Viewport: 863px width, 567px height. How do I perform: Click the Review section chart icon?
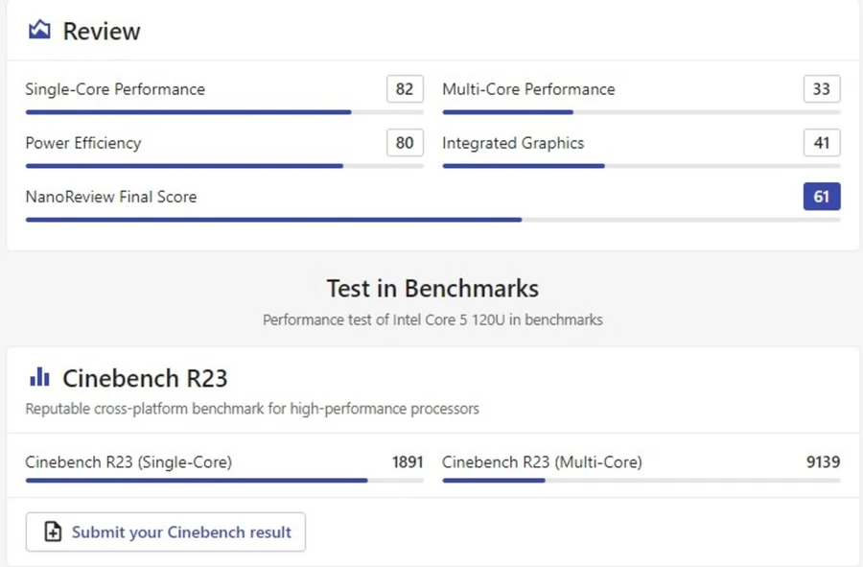click(39, 30)
